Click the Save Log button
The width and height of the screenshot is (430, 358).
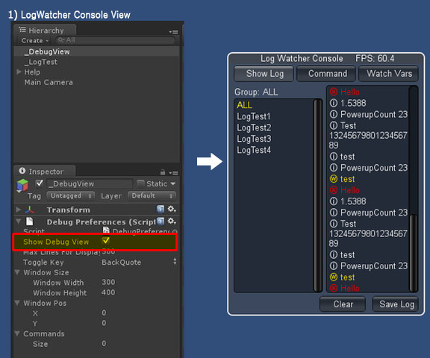pos(396,304)
